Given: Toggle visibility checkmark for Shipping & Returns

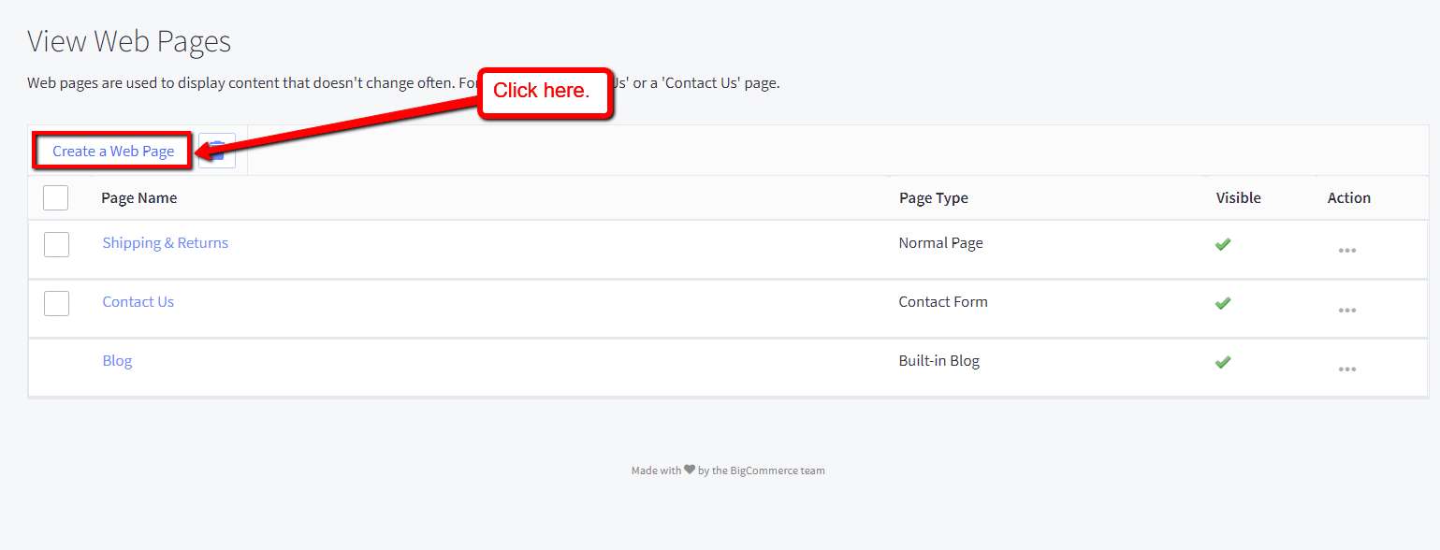Looking at the screenshot, I should tap(1222, 243).
